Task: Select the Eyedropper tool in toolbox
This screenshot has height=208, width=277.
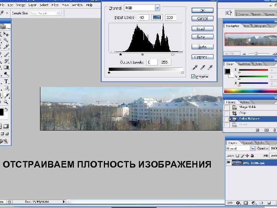Action: pos(6,96)
